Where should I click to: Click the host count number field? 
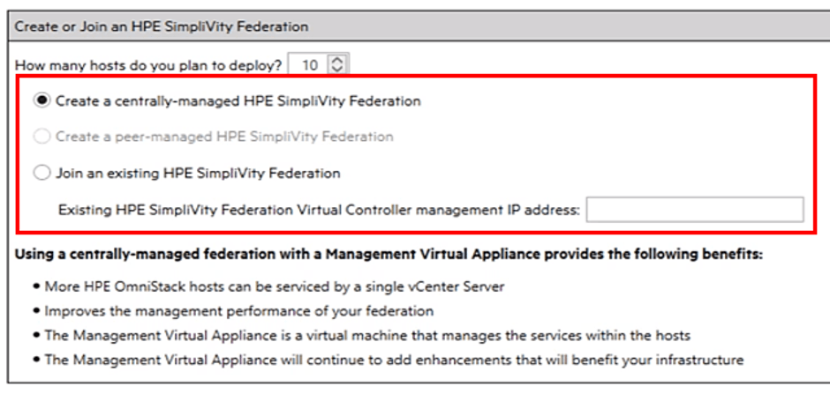(x=309, y=64)
